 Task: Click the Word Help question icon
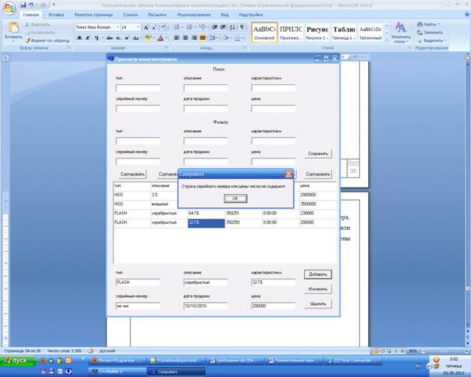pos(464,14)
